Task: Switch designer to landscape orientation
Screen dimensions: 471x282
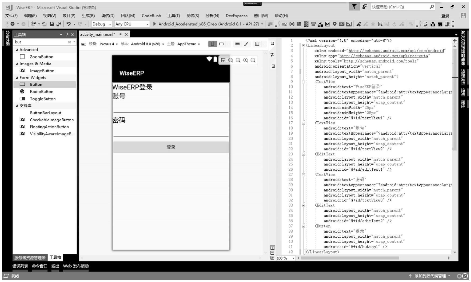Action: (221, 44)
